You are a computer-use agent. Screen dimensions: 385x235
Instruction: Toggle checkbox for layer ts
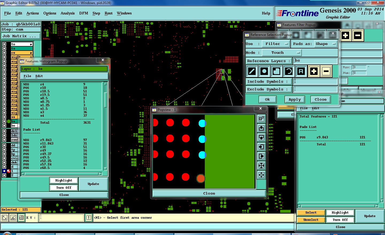pyautogui.click(x=4, y=48)
